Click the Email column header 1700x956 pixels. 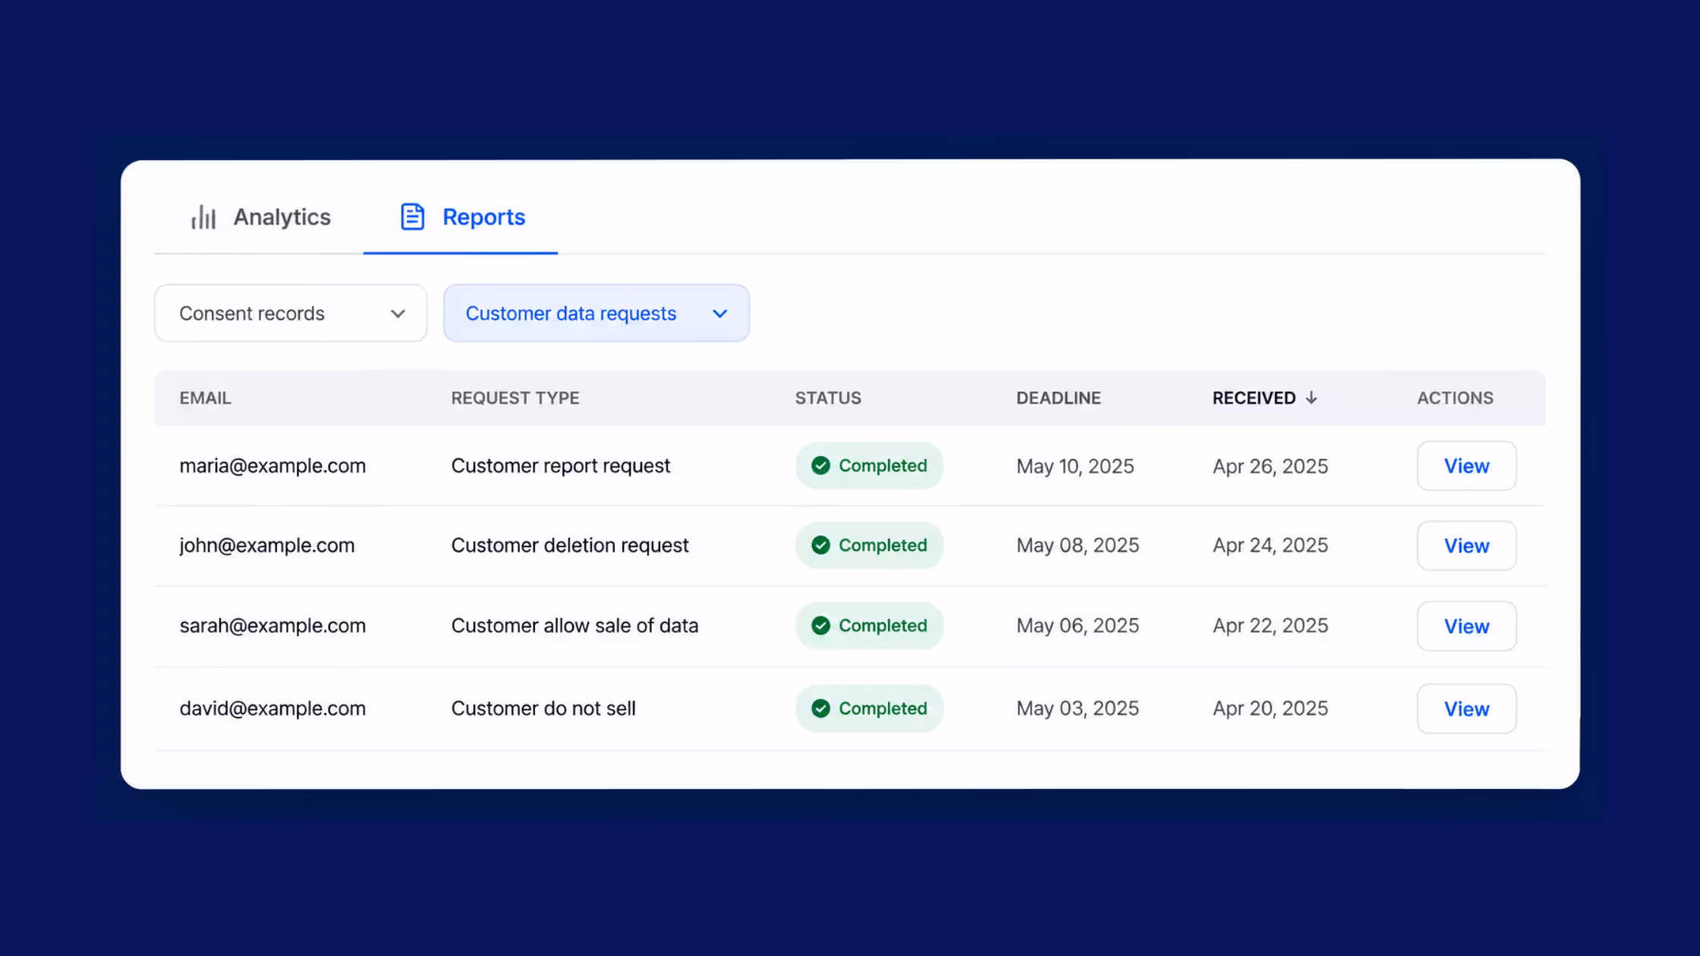tap(205, 398)
